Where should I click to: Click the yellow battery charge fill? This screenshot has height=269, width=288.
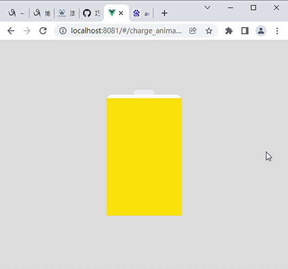[x=144, y=157]
